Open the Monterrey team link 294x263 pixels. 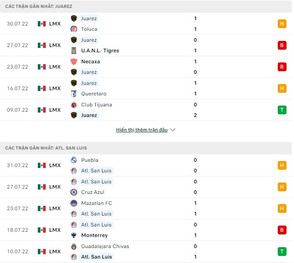(94, 235)
